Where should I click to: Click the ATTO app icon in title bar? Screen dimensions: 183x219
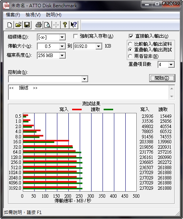pyautogui.click(x=6, y=6)
